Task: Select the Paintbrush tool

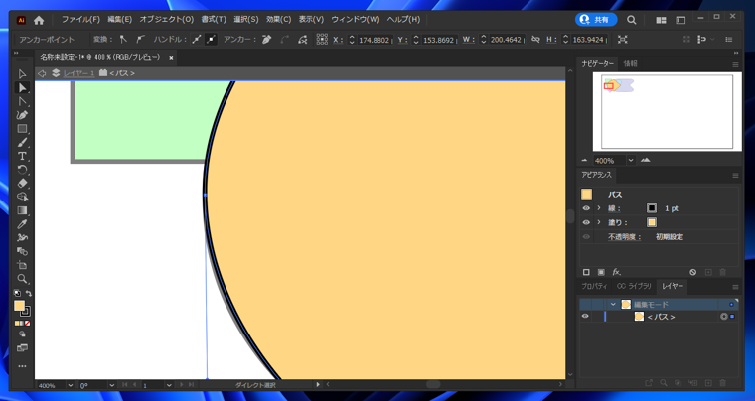Action: pos(22,143)
